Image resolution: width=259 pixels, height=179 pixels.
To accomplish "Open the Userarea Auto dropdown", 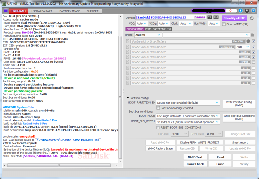I will click(x=243, y=47).
